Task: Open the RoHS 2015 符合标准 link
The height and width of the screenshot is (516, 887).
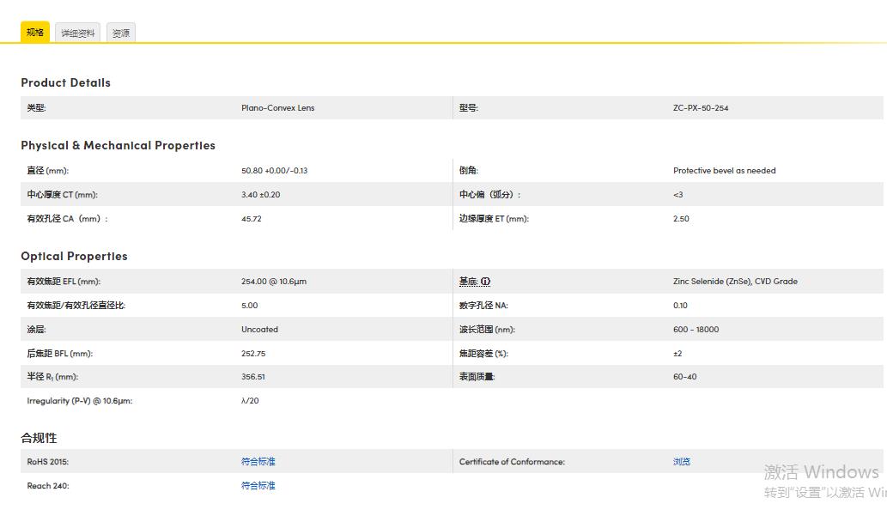Action: point(258,462)
